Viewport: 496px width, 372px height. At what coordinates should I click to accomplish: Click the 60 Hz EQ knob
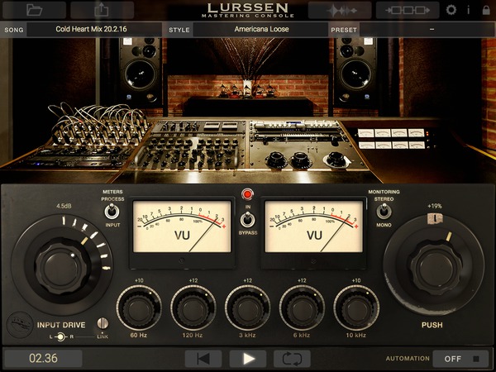[x=138, y=308]
